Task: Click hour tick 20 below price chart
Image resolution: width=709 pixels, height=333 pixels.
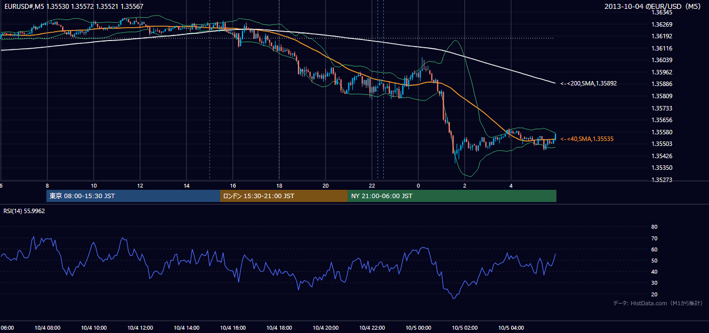Action: pyautogui.click(x=326, y=185)
